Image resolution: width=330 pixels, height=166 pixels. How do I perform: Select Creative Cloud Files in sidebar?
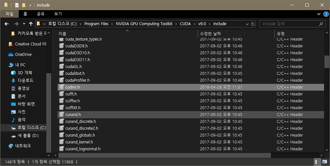[x=27, y=44]
